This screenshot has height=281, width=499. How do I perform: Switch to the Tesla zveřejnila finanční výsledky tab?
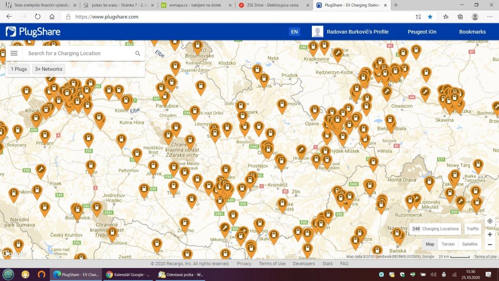pos(40,5)
